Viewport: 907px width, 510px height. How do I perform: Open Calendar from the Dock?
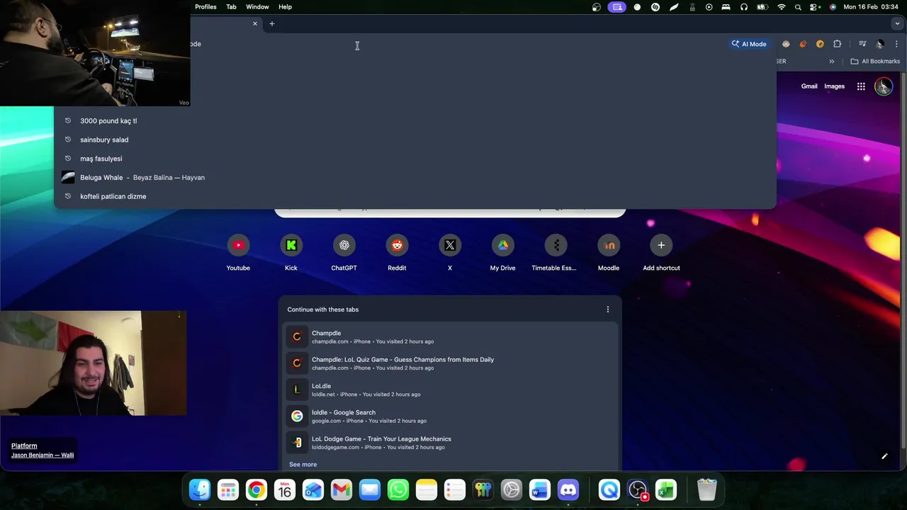coord(285,489)
